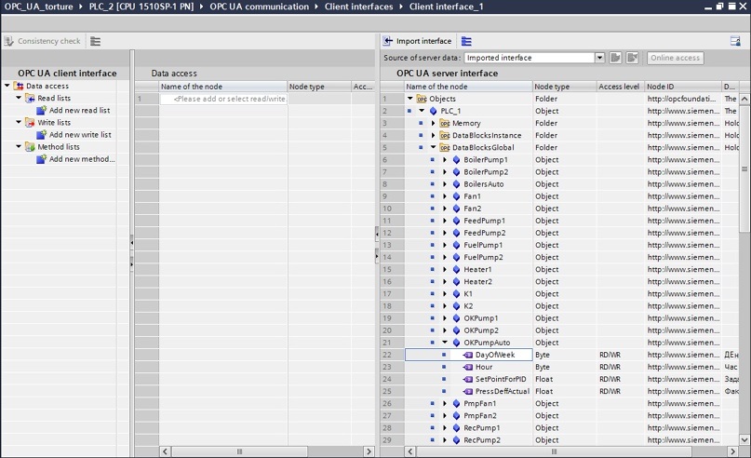
Task: Expand the BoilerPump1 object node
Action: point(445,159)
